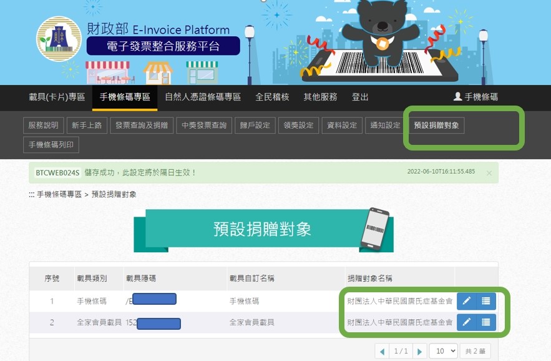551x361 pixels.
Task: Go to the next page arrow
Action: (x=419, y=351)
